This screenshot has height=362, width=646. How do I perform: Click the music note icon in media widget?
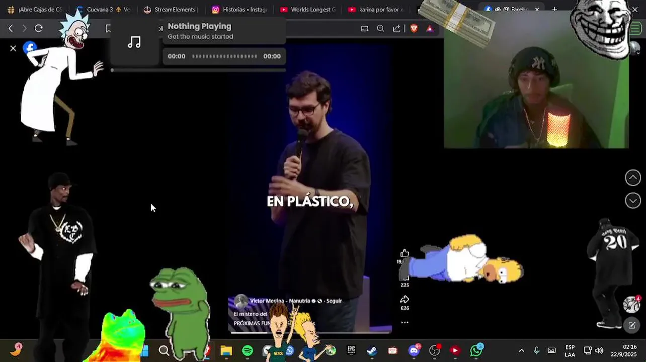pyautogui.click(x=134, y=42)
